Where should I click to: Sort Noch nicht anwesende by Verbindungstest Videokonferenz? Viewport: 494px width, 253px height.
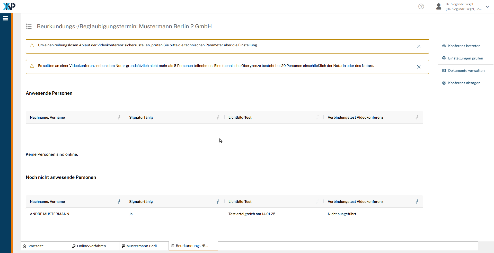click(x=417, y=202)
